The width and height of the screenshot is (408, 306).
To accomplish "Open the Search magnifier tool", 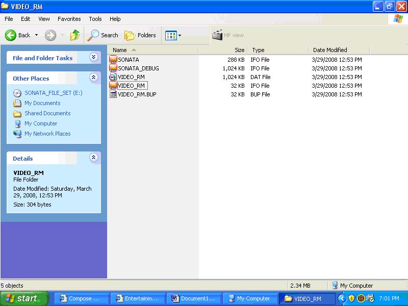I will (103, 35).
